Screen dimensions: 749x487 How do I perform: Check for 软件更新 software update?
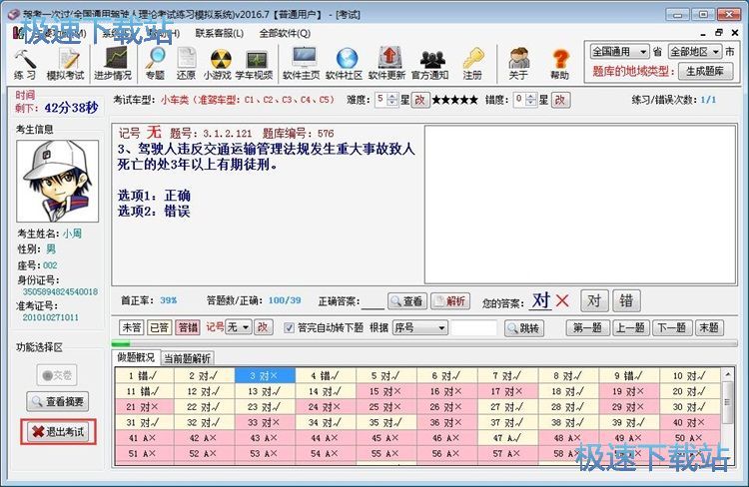[x=386, y=64]
